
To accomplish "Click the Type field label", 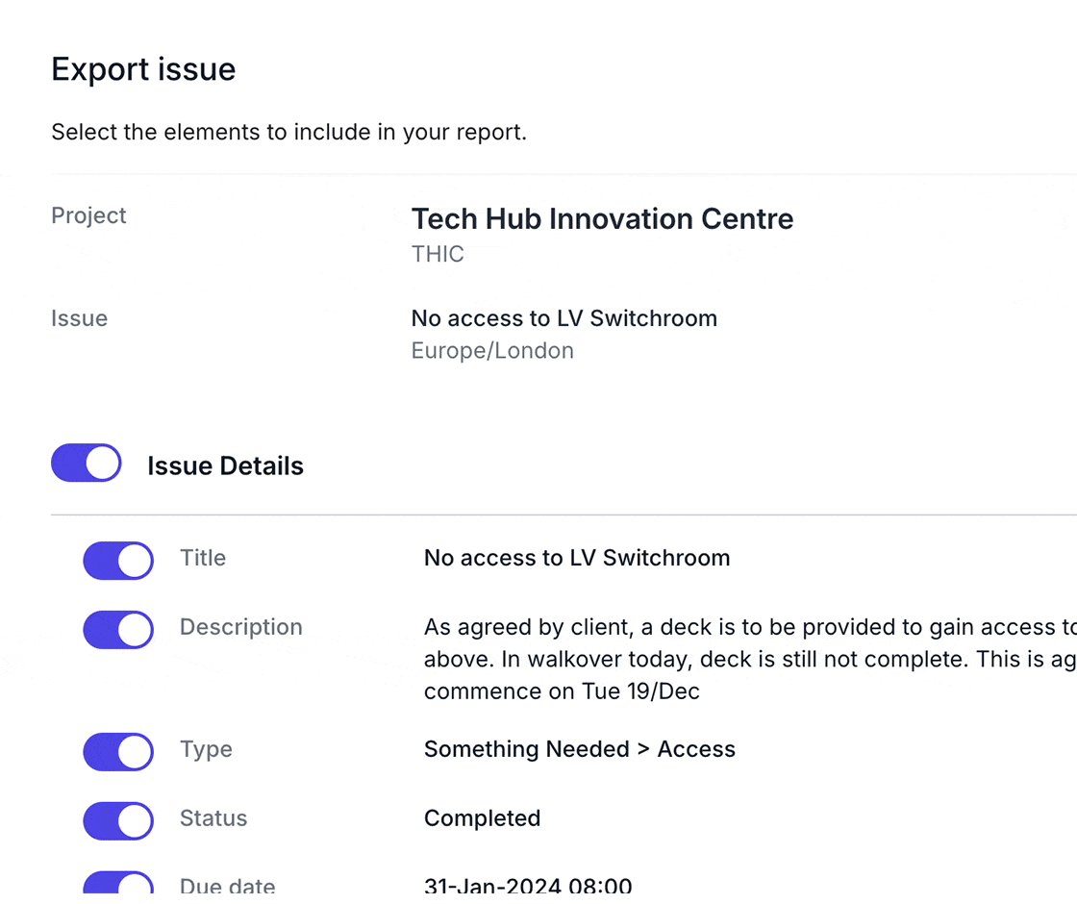I will point(206,749).
